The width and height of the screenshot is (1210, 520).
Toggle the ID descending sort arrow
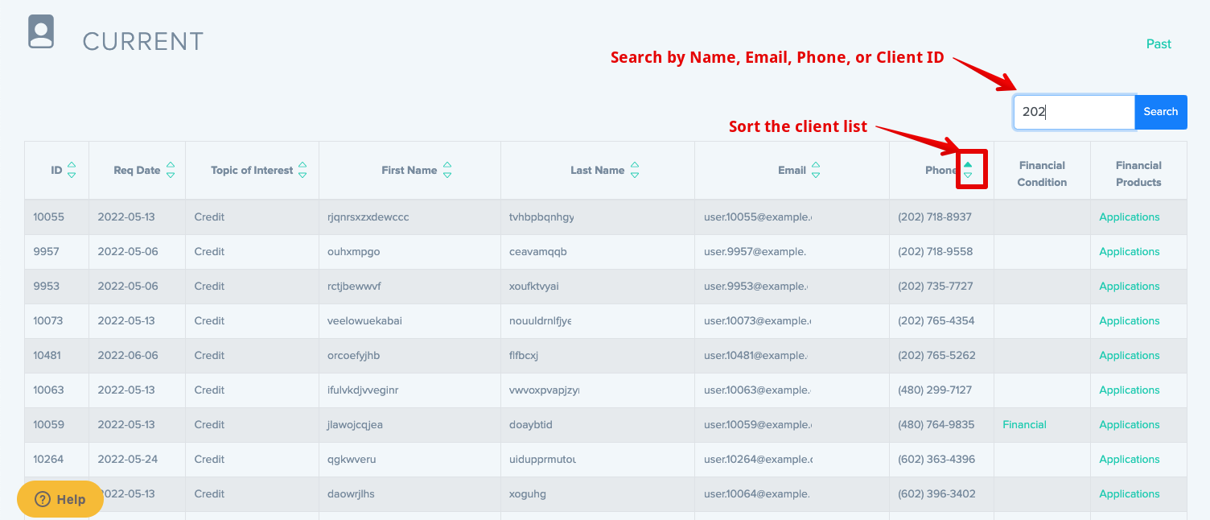pyautogui.click(x=71, y=175)
